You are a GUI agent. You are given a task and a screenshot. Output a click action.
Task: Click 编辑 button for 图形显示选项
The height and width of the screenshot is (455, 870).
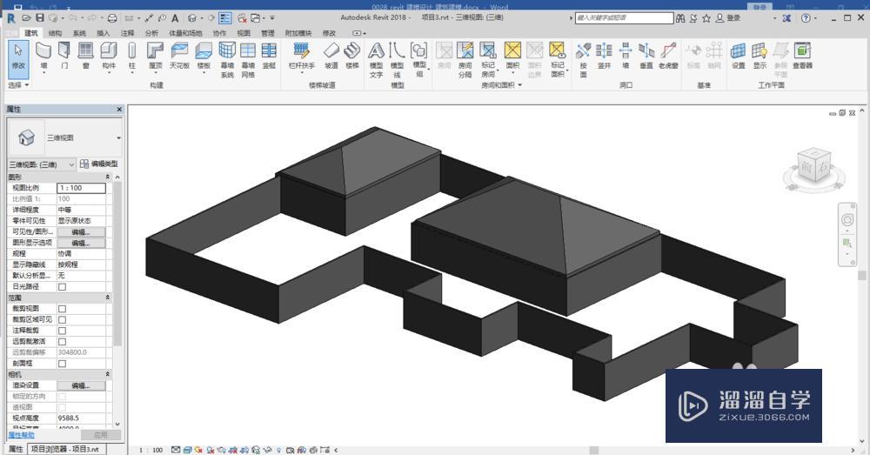pyautogui.click(x=81, y=243)
